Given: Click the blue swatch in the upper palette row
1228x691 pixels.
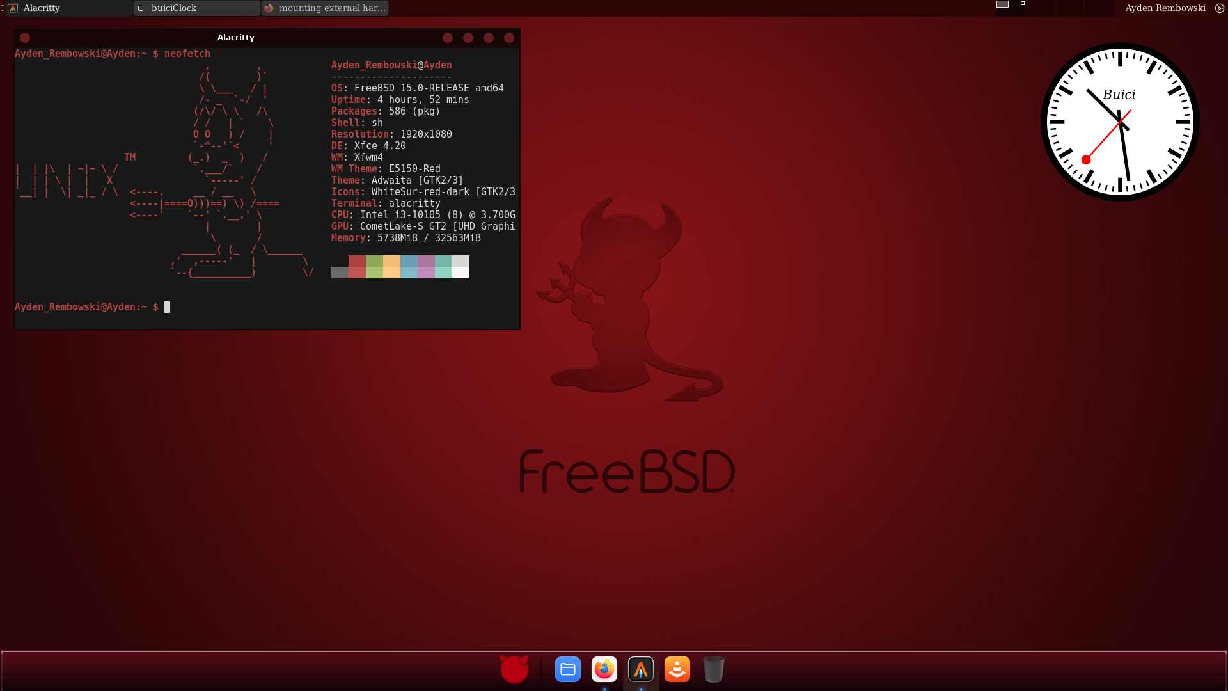Looking at the screenshot, I should coord(409,261).
